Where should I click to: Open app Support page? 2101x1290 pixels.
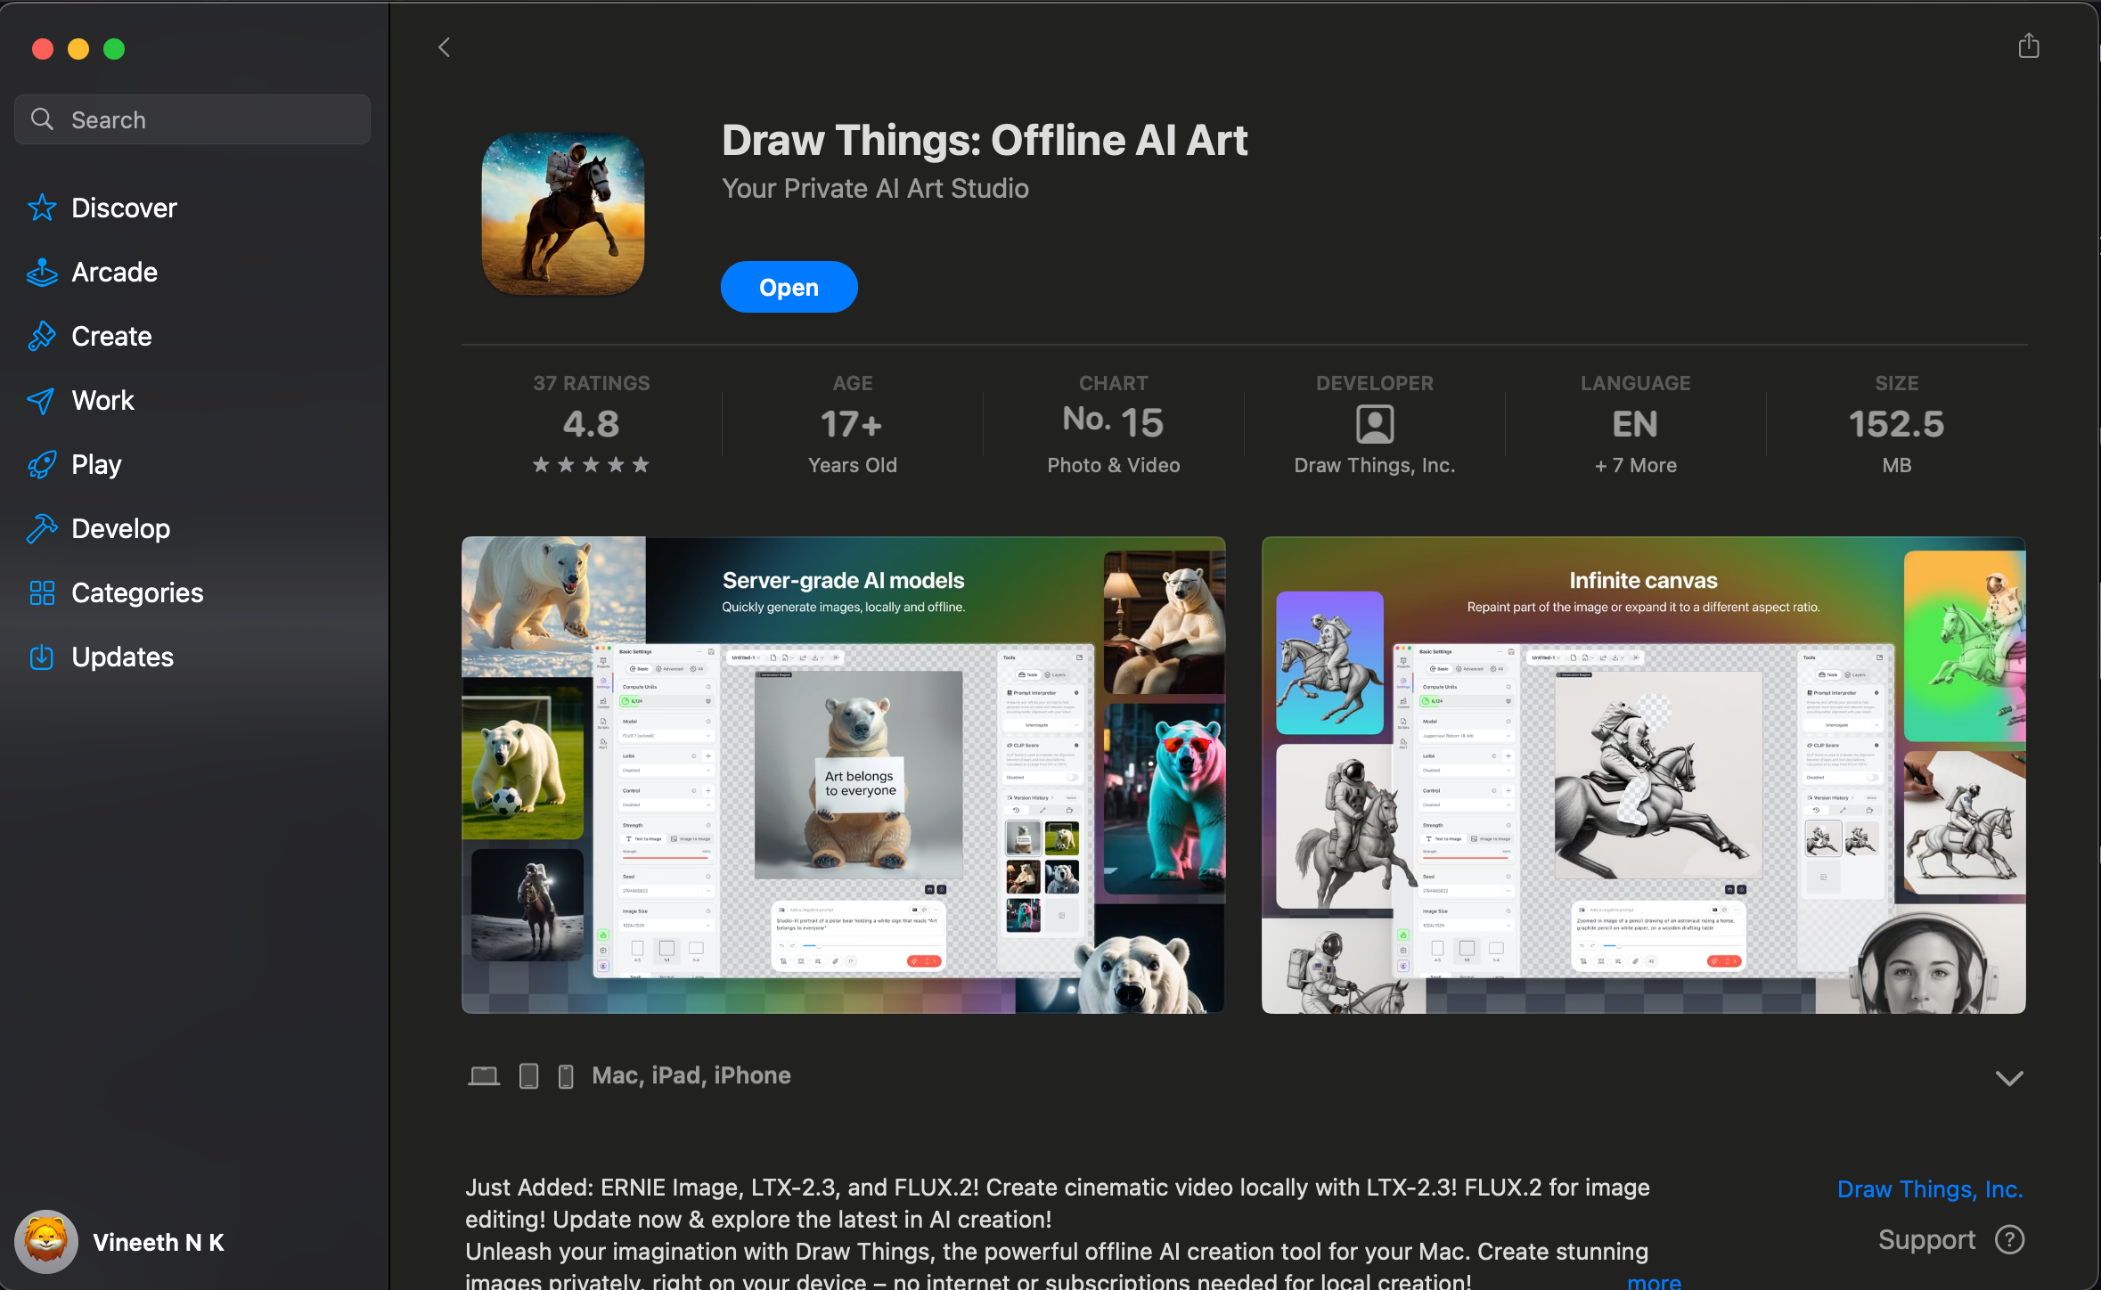[x=1927, y=1239]
